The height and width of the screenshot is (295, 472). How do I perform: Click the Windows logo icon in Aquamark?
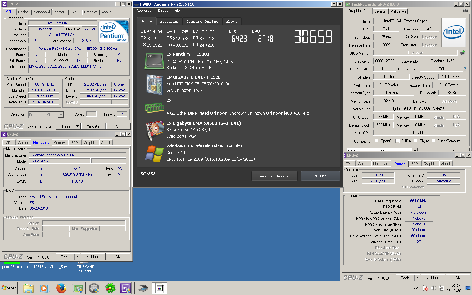pyautogui.click(x=154, y=153)
